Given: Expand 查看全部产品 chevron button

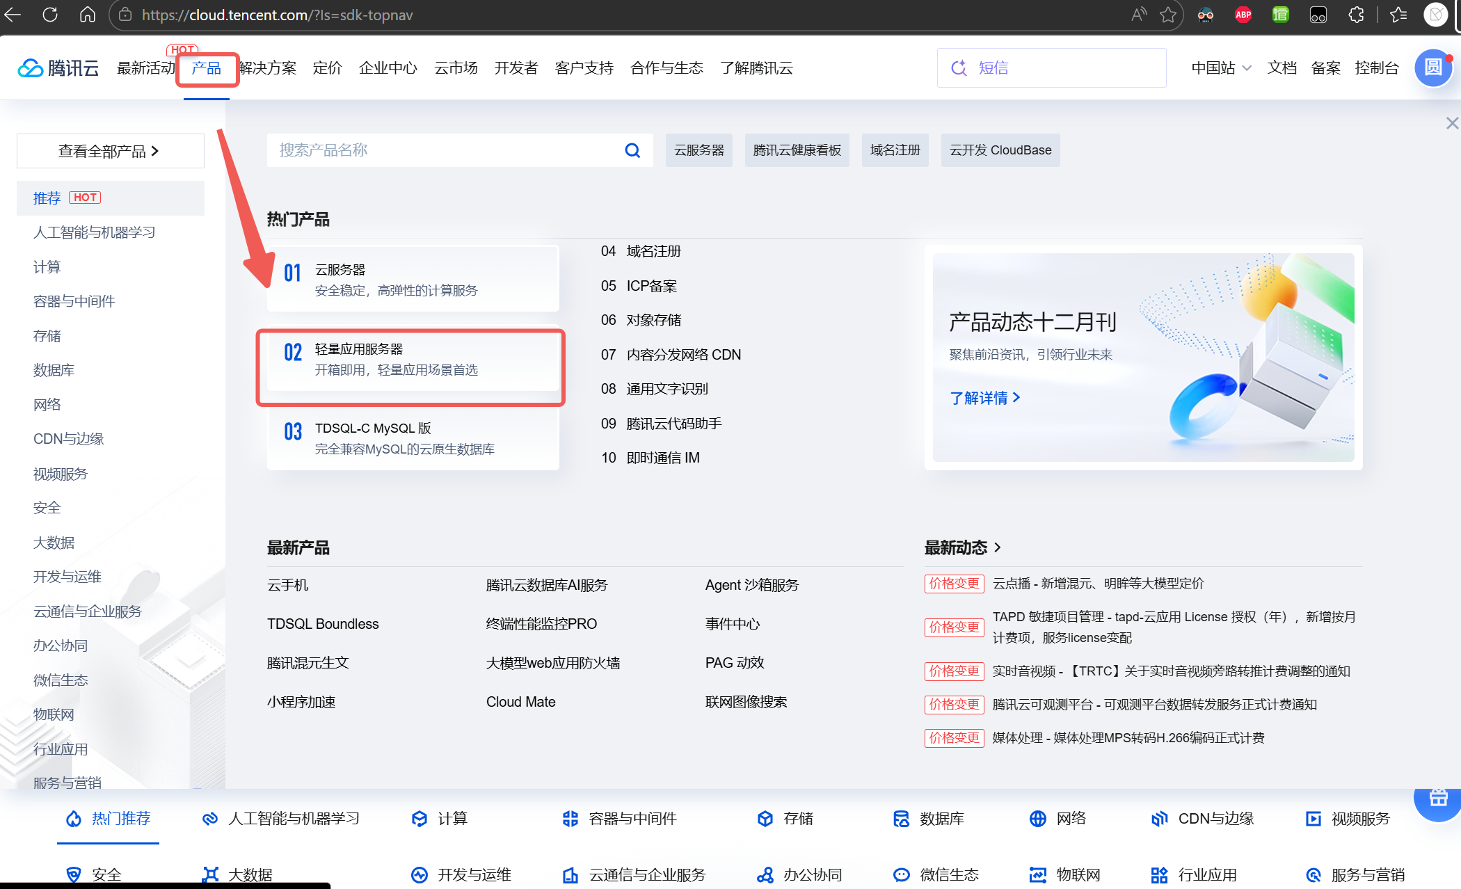Looking at the screenshot, I should (110, 151).
